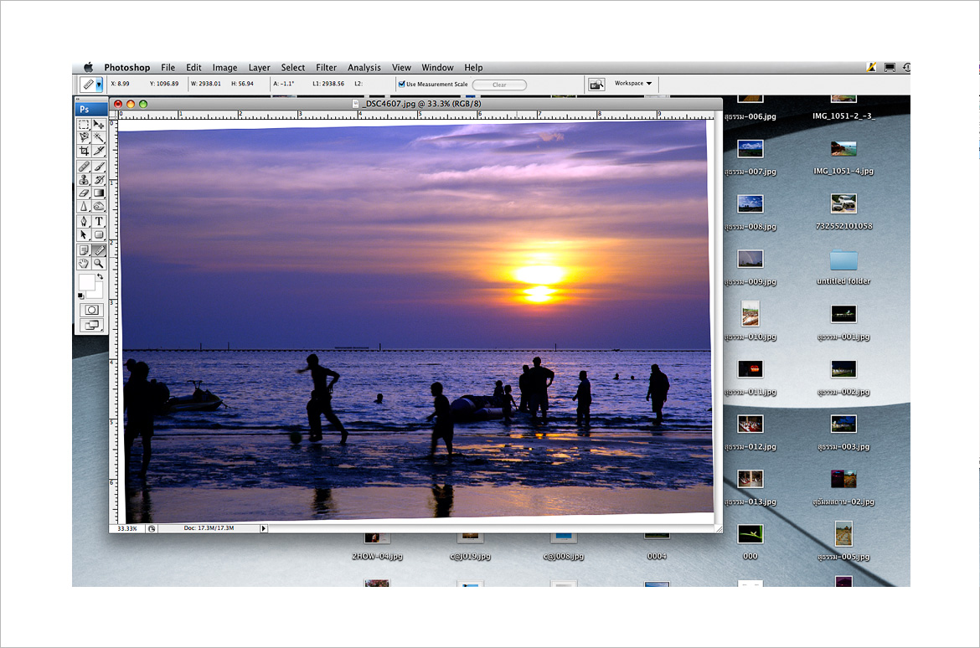Toggle the Use Measurement Scale checkbox

coord(401,85)
